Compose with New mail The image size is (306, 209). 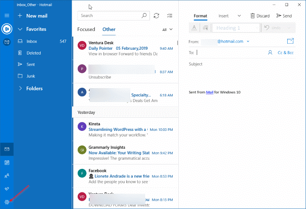click(x=37, y=16)
